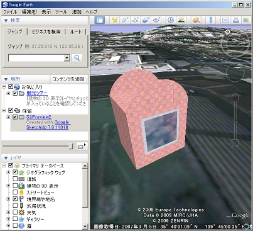Adjust the places opacity slider handle
The image size is (253, 231).
[x=71, y=146]
